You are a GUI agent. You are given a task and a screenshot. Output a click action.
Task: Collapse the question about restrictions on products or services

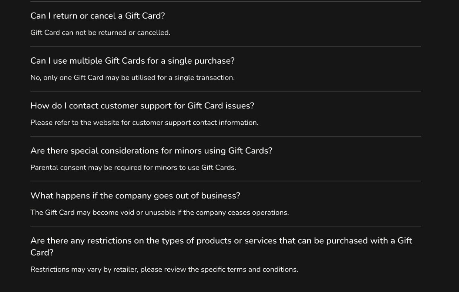221,246
